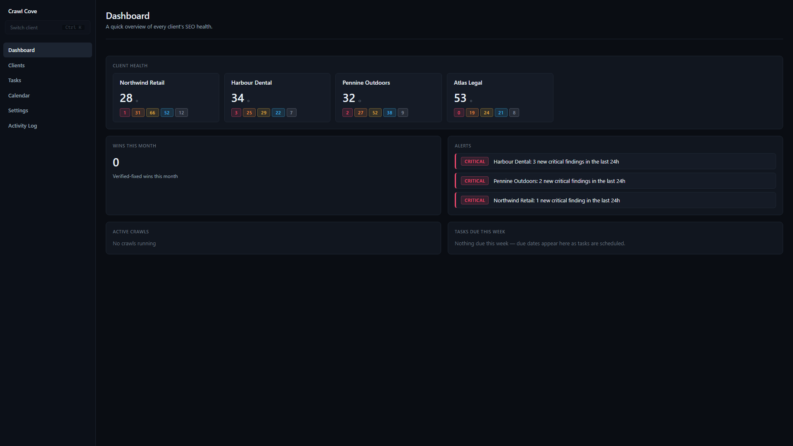793x446 pixels.
Task: Open the Harbour Dental critical findings alert
Action: (x=615, y=161)
